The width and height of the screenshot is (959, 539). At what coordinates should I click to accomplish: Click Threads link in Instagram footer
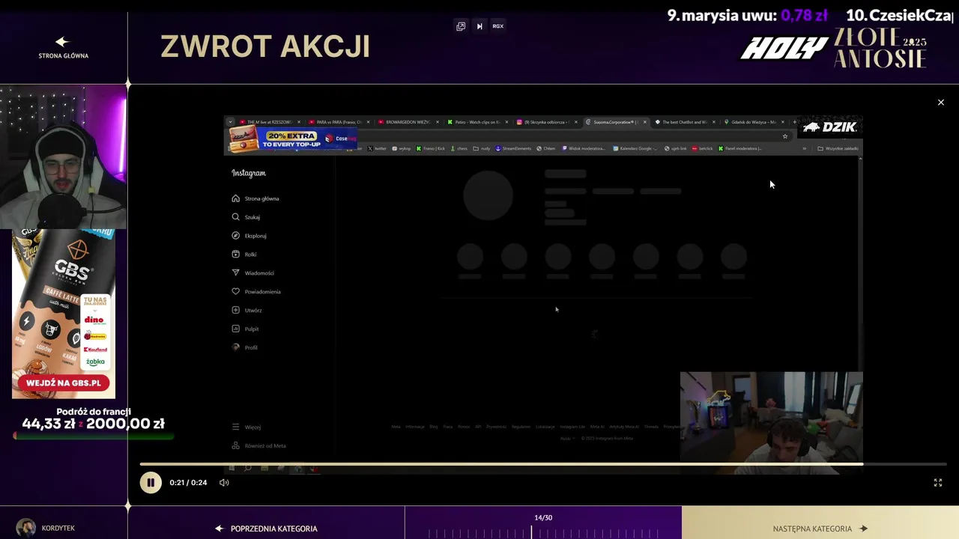pos(651,427)
